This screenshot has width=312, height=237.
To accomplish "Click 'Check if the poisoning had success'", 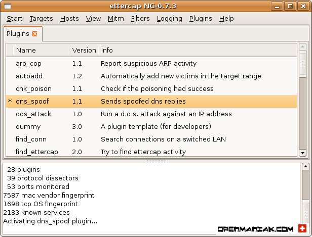I will point(157,89).
